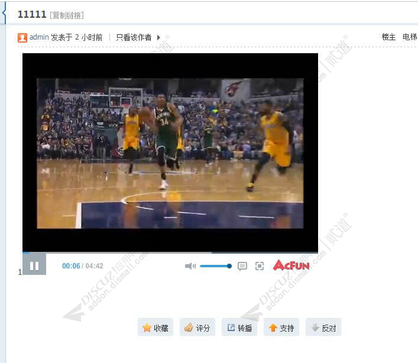Screen dimensions: 418x363
Task: Upvote with the 支持 button
Action: [281, 328]
